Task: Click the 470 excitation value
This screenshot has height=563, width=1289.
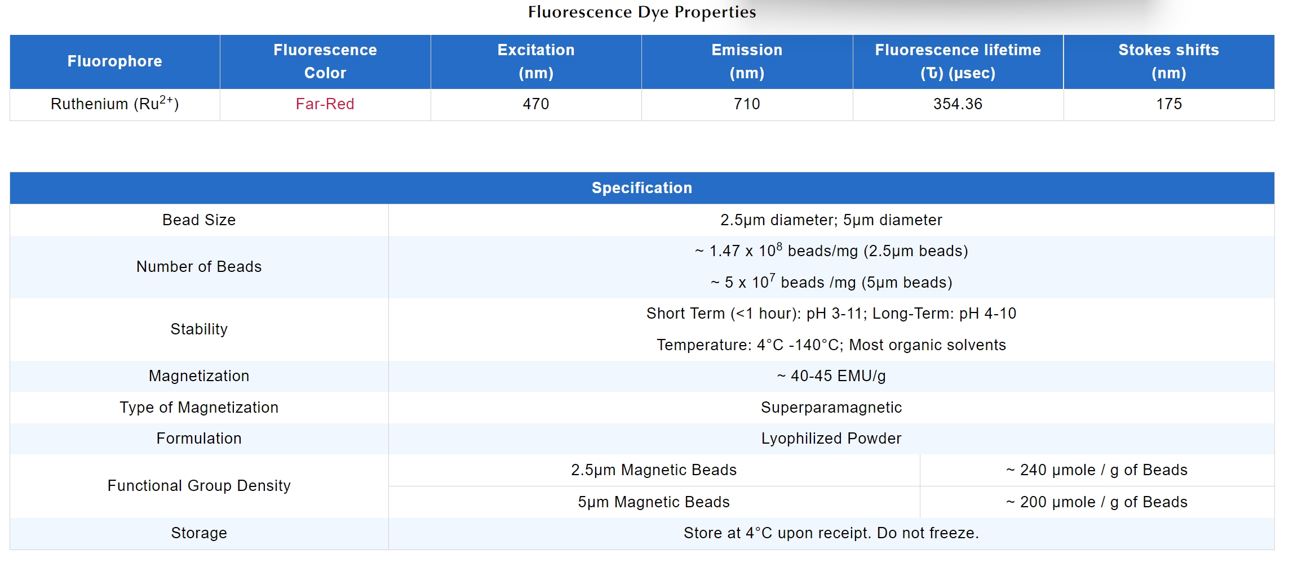Action: click(x=535, y=104)
